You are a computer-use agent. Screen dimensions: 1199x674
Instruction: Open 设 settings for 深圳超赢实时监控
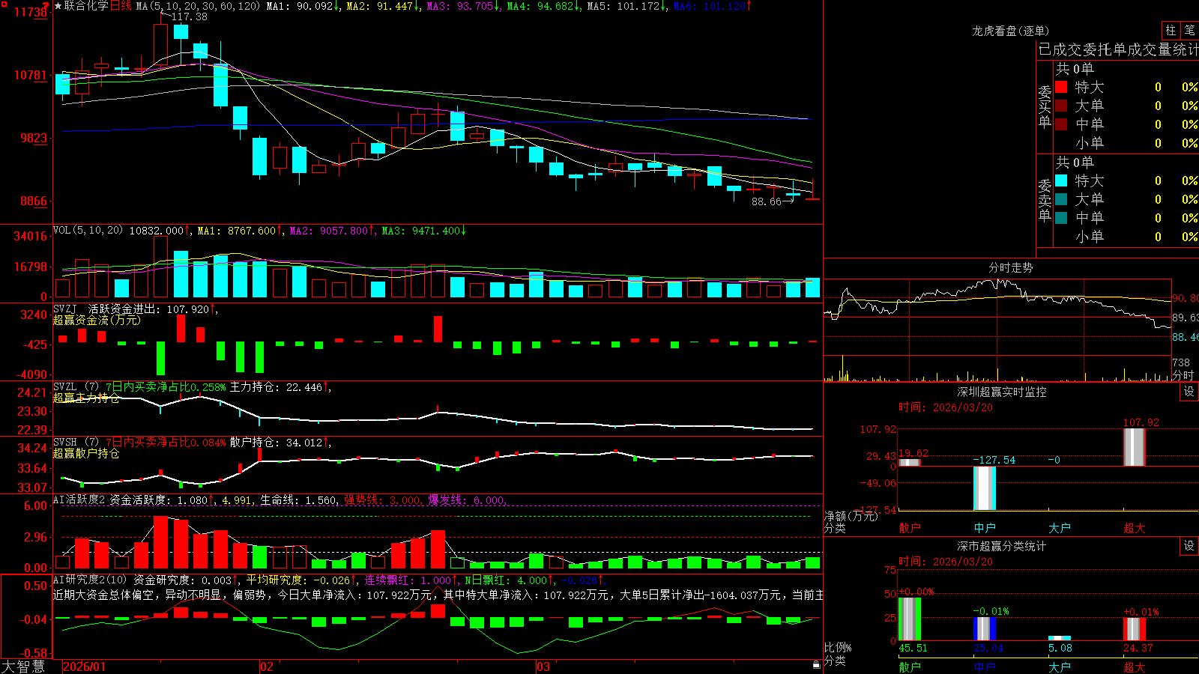(x=1189, y=392)
